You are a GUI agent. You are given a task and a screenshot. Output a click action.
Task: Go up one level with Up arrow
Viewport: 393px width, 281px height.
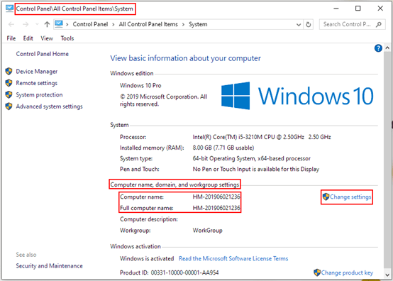47,24
